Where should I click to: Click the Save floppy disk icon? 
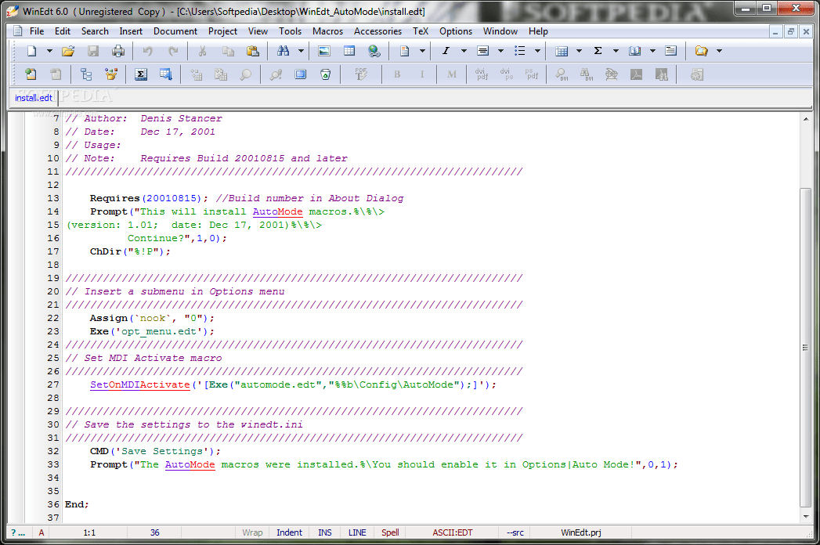93,51
